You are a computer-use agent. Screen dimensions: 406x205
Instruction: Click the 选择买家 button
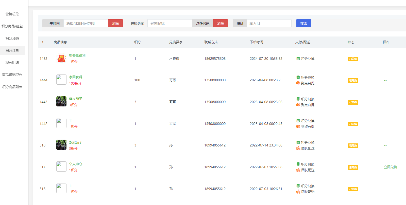click(x=202, y=23)
